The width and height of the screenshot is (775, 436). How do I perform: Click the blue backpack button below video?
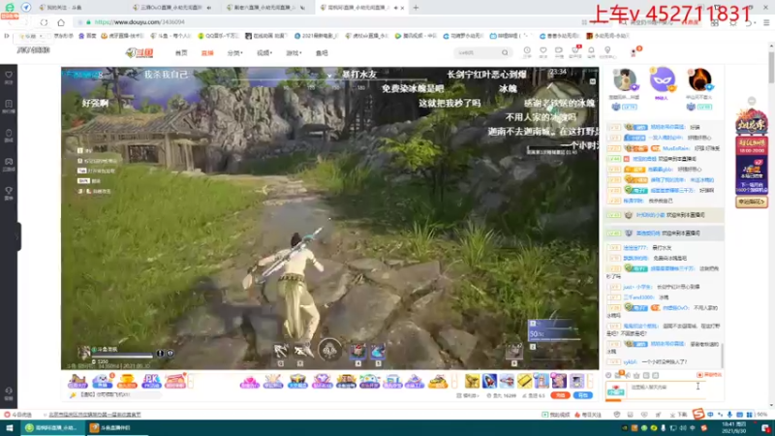click(583, 395)
